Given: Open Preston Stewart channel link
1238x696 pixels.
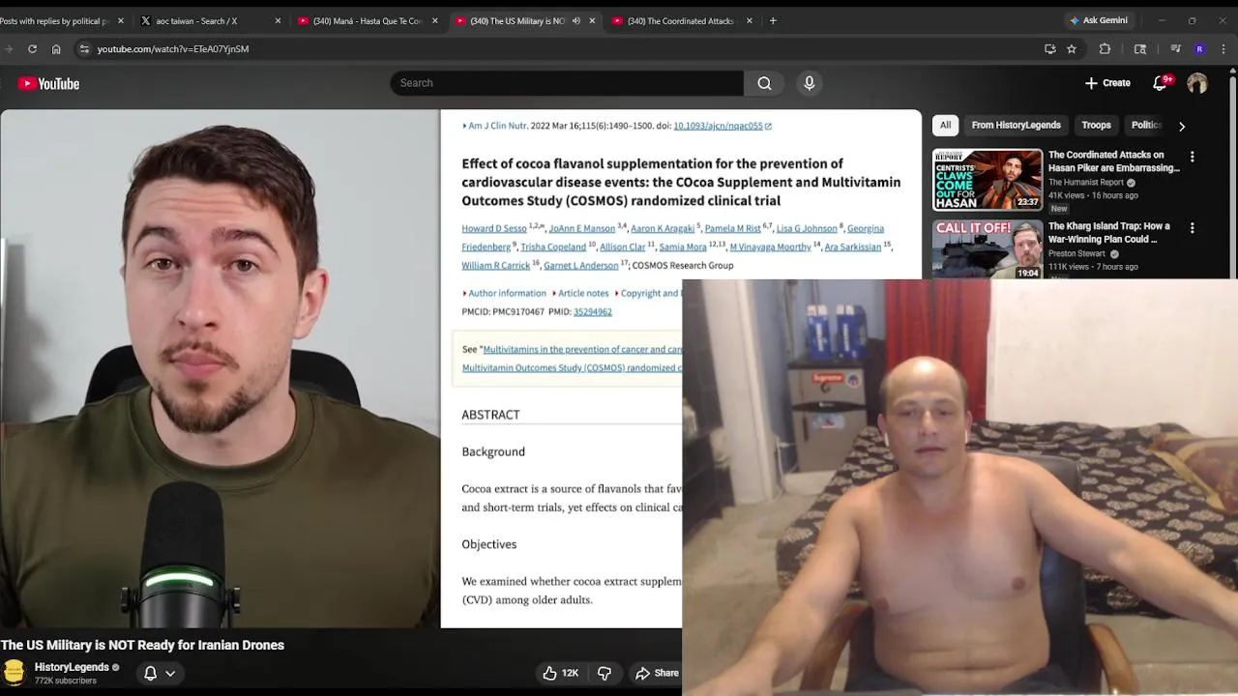Looking at the screenshot, I should coord(1076,253).
